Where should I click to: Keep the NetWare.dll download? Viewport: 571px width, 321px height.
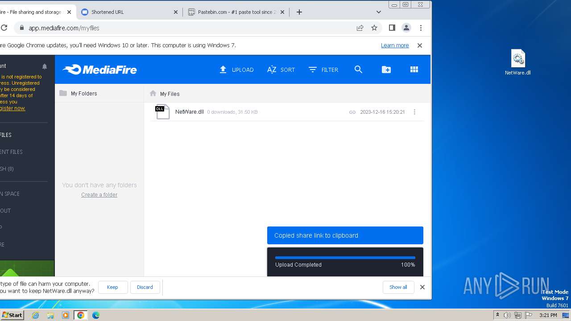[112, 287]
